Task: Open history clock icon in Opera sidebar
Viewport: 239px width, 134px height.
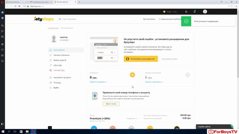Action: [3, 61]
